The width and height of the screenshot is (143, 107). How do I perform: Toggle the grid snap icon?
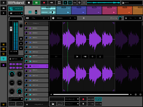(70, 3)
